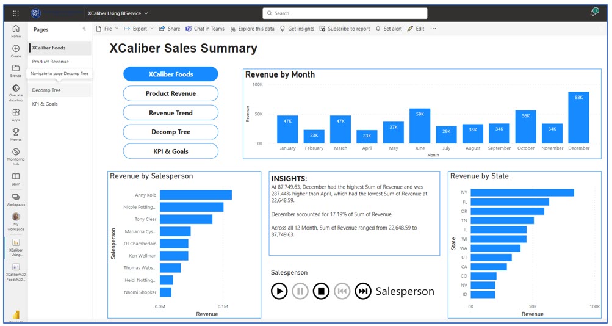
Task: Click Edit in the toolbar
Action: [416, 29]
